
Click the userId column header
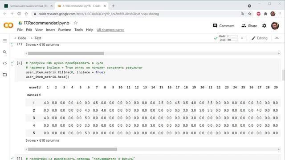point(35,88)
